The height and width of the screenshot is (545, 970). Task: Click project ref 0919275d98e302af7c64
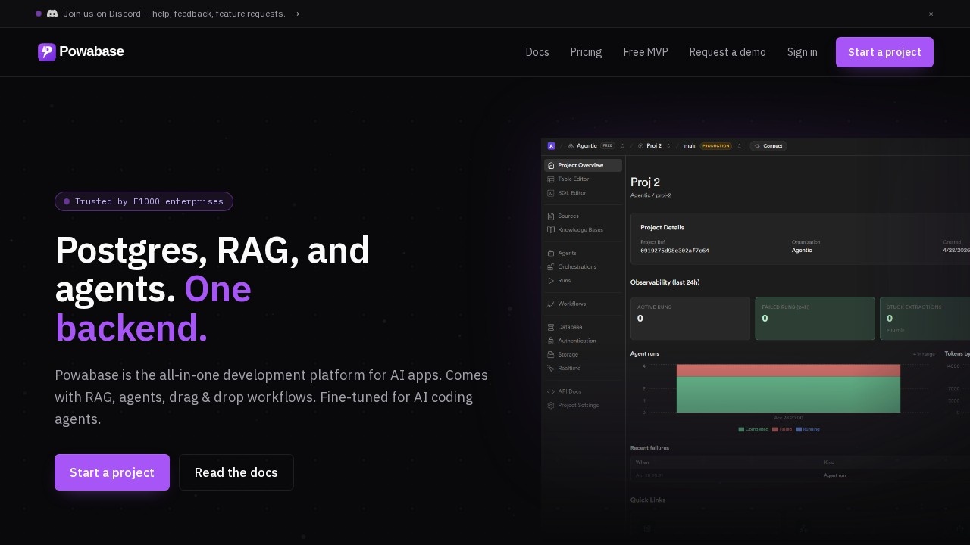pos(674,250)
